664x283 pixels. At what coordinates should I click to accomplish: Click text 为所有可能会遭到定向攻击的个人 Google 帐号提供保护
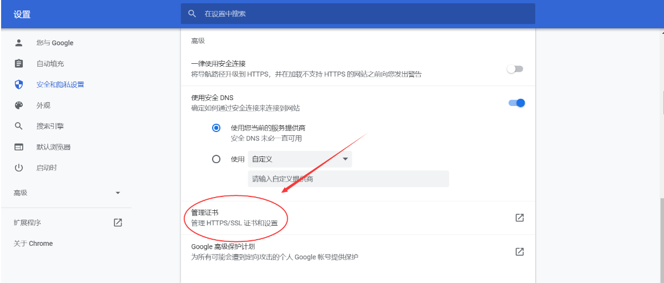pos(275,257)
